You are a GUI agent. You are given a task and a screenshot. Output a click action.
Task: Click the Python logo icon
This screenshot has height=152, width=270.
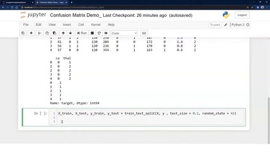[226, 15]
